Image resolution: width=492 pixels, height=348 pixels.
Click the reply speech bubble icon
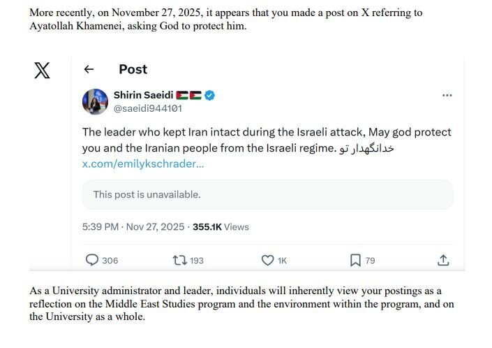click(91, 260)
